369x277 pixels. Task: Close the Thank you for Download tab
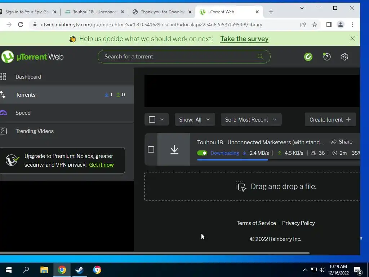[190, 12]
